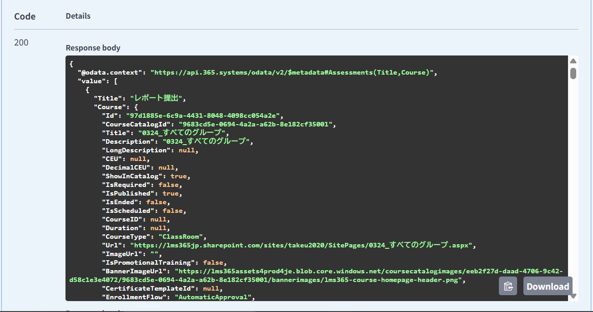Click the "IsPublished" true line
The height and width of the screenshot is (312, 593).
[142, 193]
